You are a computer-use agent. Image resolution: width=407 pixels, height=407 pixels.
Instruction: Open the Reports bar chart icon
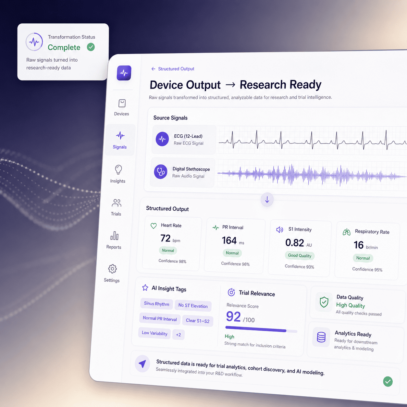click(x=114, y=236)
